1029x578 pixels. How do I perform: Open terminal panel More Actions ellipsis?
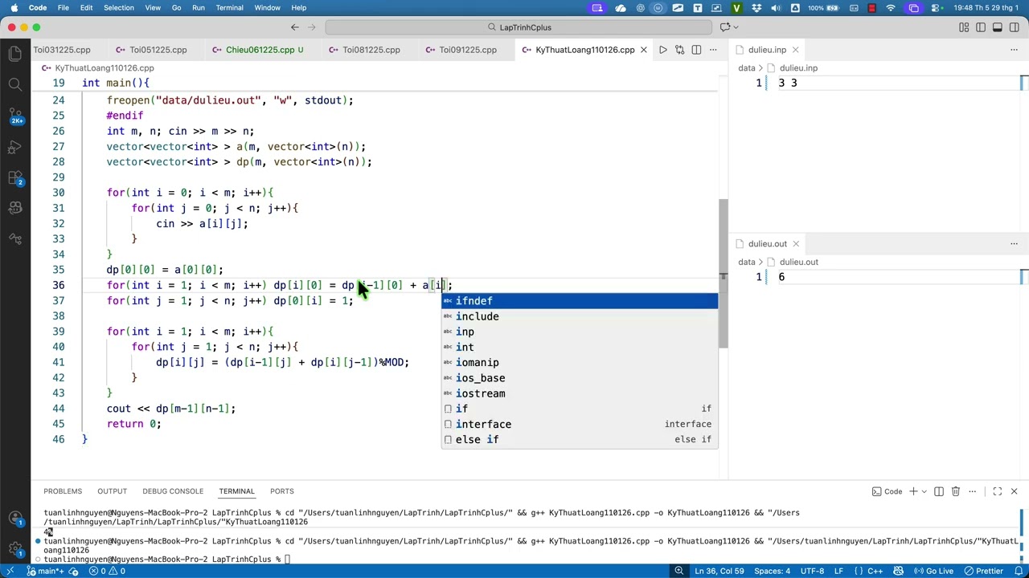(x=972, y=491)
